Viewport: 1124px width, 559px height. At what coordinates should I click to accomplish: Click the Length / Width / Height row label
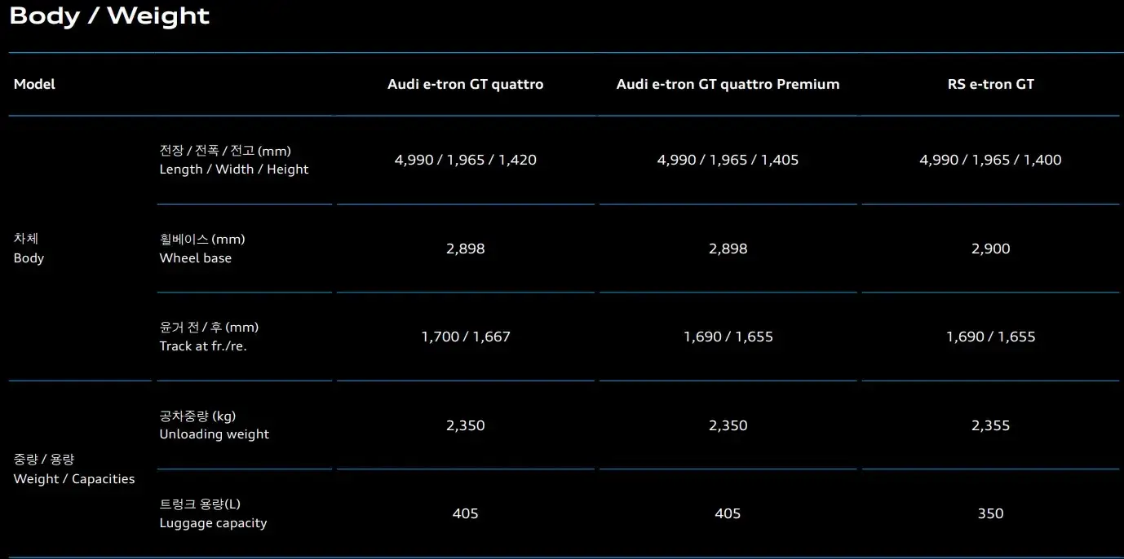tap(234, 160)
